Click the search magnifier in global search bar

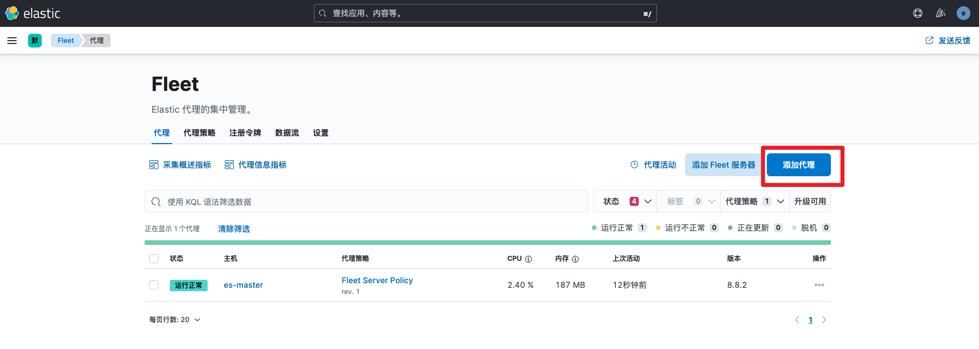323,13
